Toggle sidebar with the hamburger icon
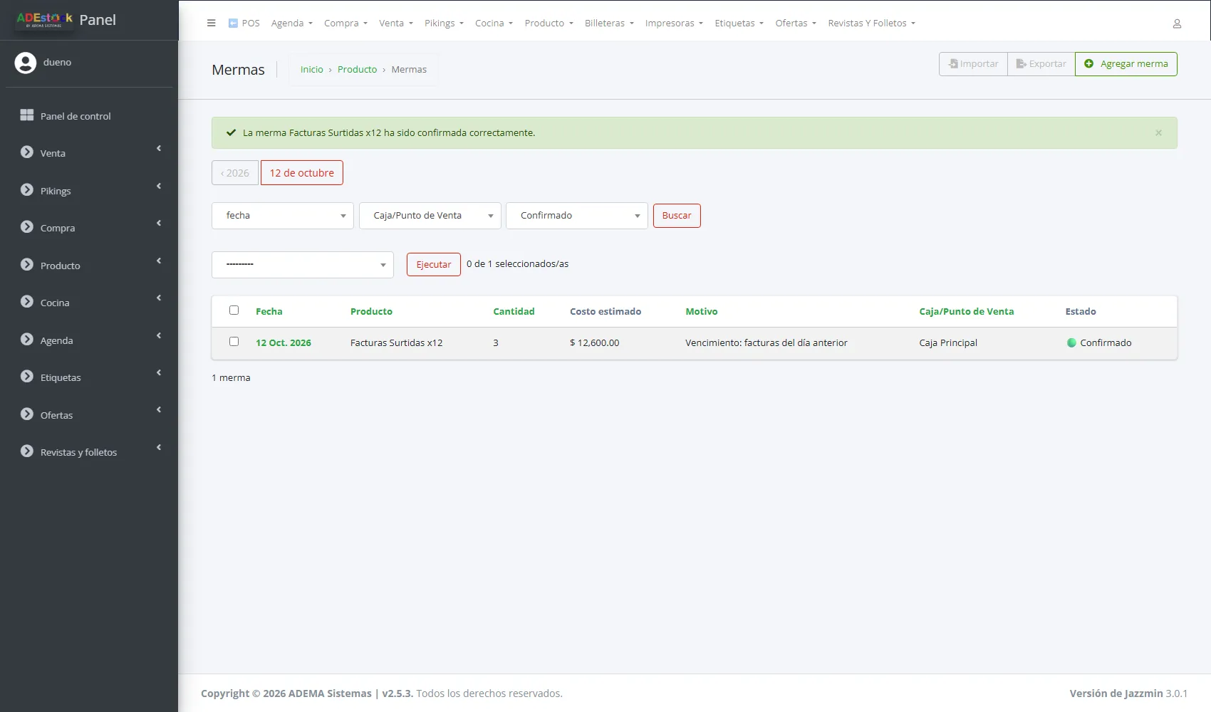The height and width of the screenshot is (712, 1211). click(211, 23)
